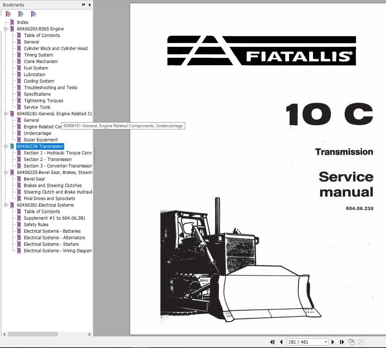
Task: Jump to Cooling System bookmark
Action: pos(39,81)
